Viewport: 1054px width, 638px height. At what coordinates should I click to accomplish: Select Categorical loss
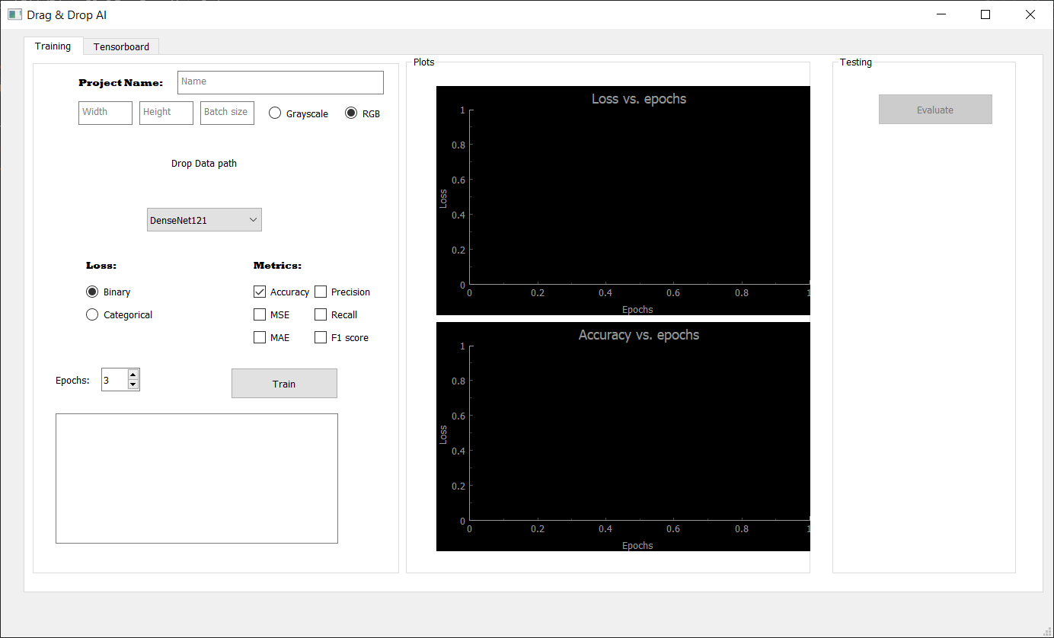pyautogui.click(x=91, y=314)
